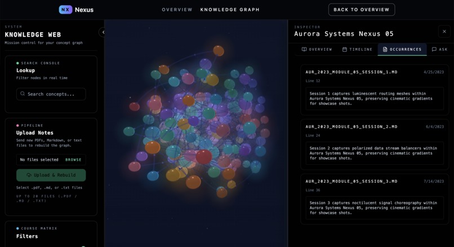This screenshot has height=247, width=454.
Task: Click the Line 36 label
Action: pos(313,190)
